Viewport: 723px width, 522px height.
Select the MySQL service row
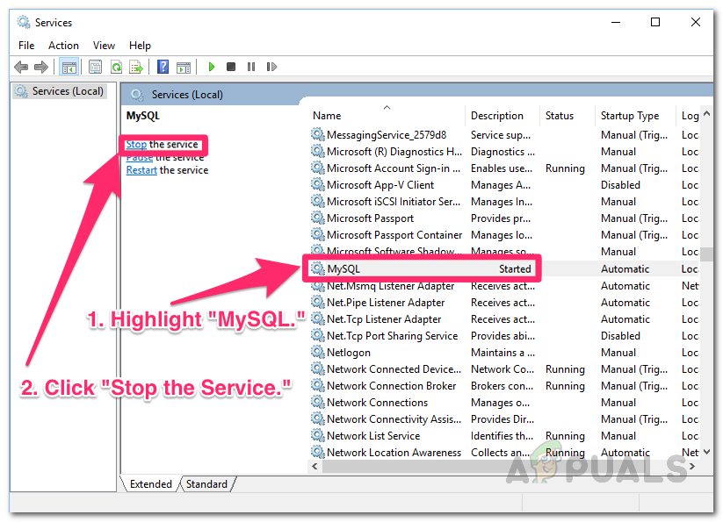504,268
